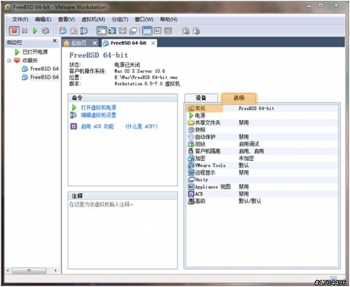Open the snapshot manager toolbar icon
350x287 pixels.
click(84, 31)
